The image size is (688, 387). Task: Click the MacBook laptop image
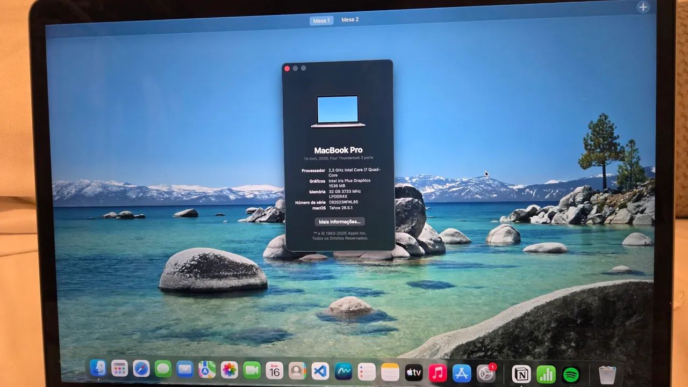[338, 111]
